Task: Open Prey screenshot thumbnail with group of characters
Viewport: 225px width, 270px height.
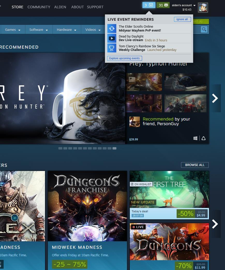Action: pyautogui.click(x=185, y=103)
